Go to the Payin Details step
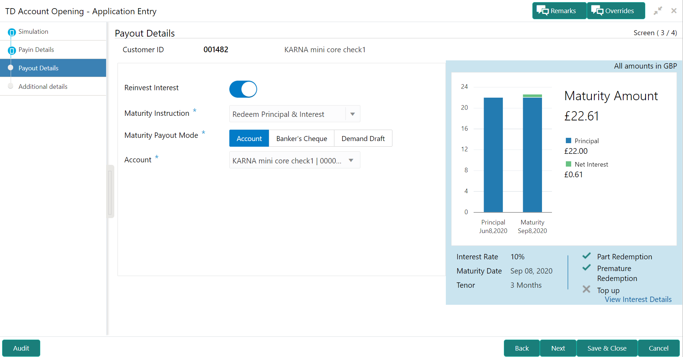This screenshot has width=683, height=357. [36, 50]
